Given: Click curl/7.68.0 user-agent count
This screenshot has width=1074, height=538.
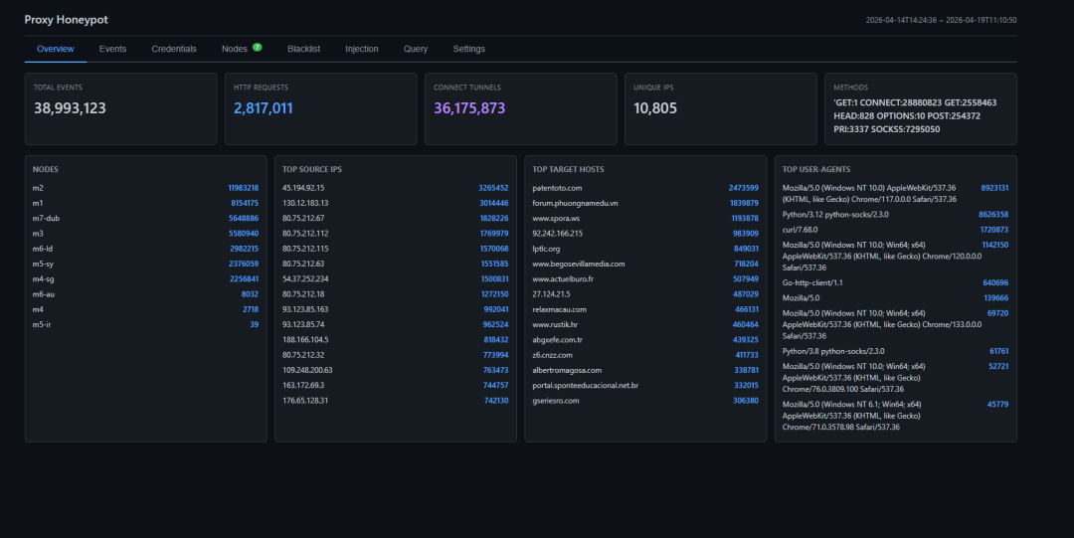Looking at the screenshot, I should (x=993, y=230).
